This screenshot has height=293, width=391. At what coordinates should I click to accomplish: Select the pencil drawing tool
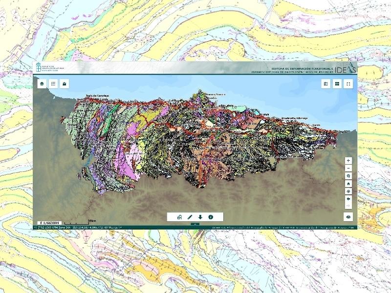(190, 217)
